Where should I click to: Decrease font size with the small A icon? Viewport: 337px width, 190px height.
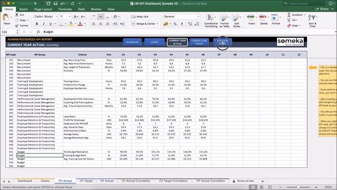click(83, 16)
